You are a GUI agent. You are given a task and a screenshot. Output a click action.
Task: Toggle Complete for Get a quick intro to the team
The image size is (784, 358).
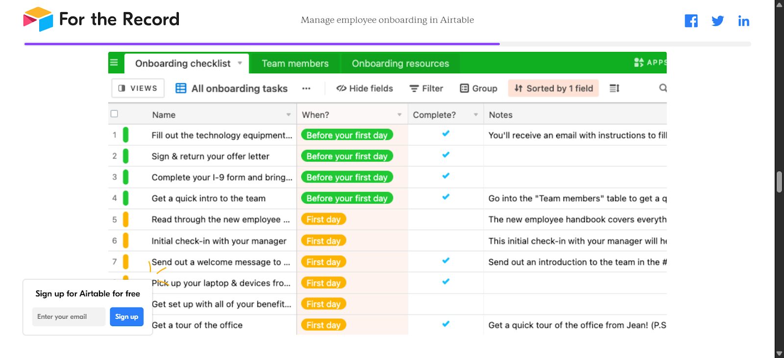pos(446,197)
